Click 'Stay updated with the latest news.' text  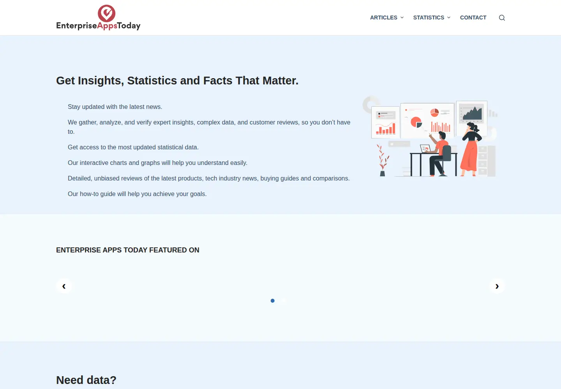pos(115,107)
